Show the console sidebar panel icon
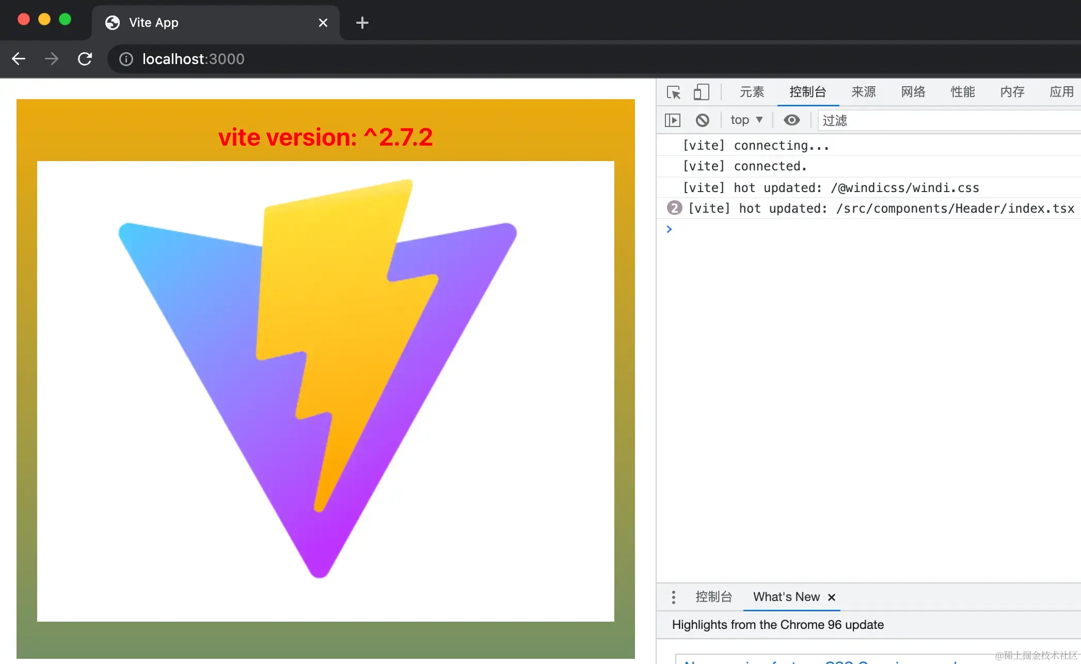The width and height of the screenshot is (1081, 664). (672, 120)
